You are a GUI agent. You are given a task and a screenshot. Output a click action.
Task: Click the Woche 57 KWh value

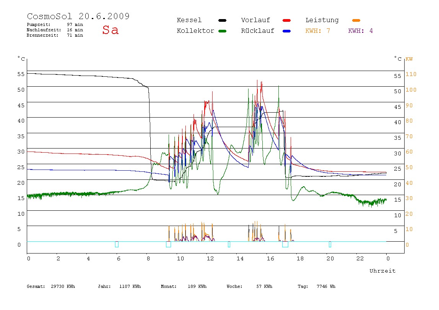249,286
